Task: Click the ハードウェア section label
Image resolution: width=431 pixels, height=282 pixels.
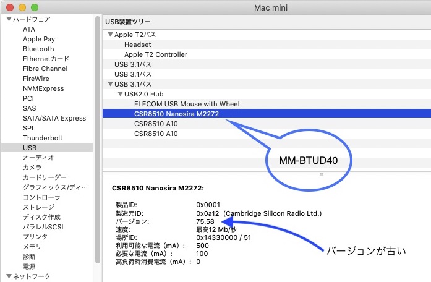Action: tap(32, 19)
